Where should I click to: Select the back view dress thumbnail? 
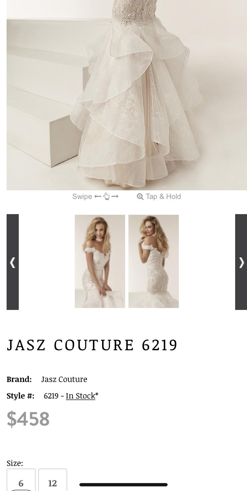(x=153, y=261)
